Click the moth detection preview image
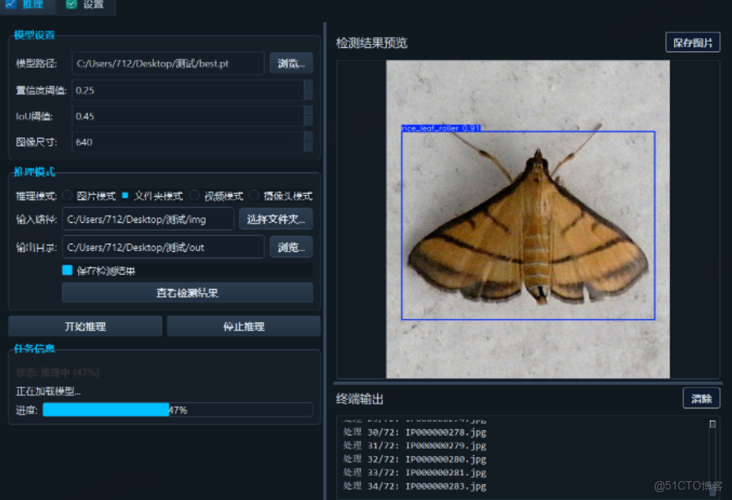The height and width of the screenshot is (500, 732). (527, 219)
